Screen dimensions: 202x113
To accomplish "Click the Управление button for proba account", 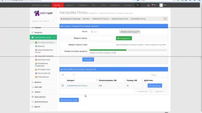I will (155, 86).
